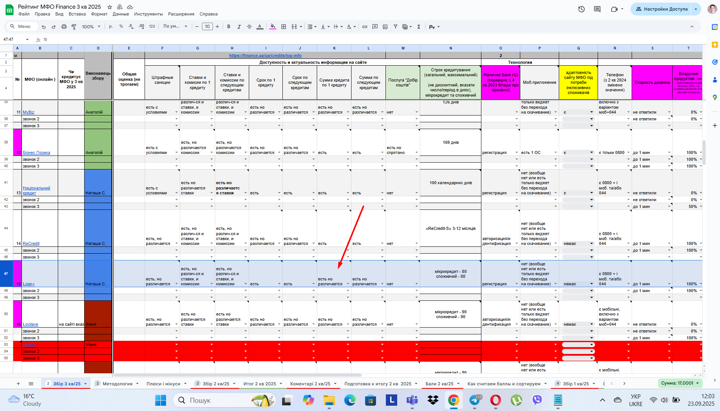Toggle Strikethrough formatting

(x=249, y=27)
